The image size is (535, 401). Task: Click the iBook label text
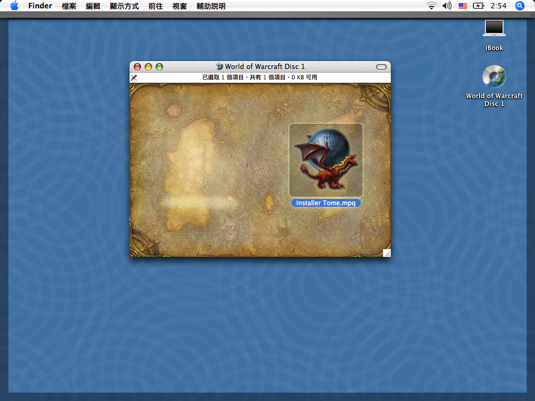point(494,48)
